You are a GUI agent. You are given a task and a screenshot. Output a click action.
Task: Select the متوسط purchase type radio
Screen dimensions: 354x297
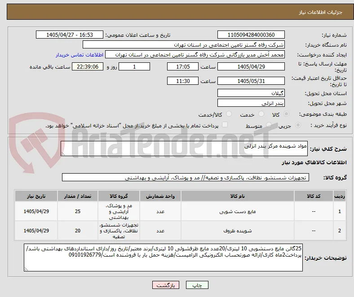[x=269, y=125]
